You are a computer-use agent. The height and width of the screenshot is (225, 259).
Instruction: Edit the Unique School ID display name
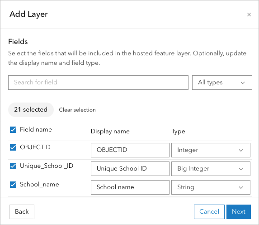[x=130, y=169]
